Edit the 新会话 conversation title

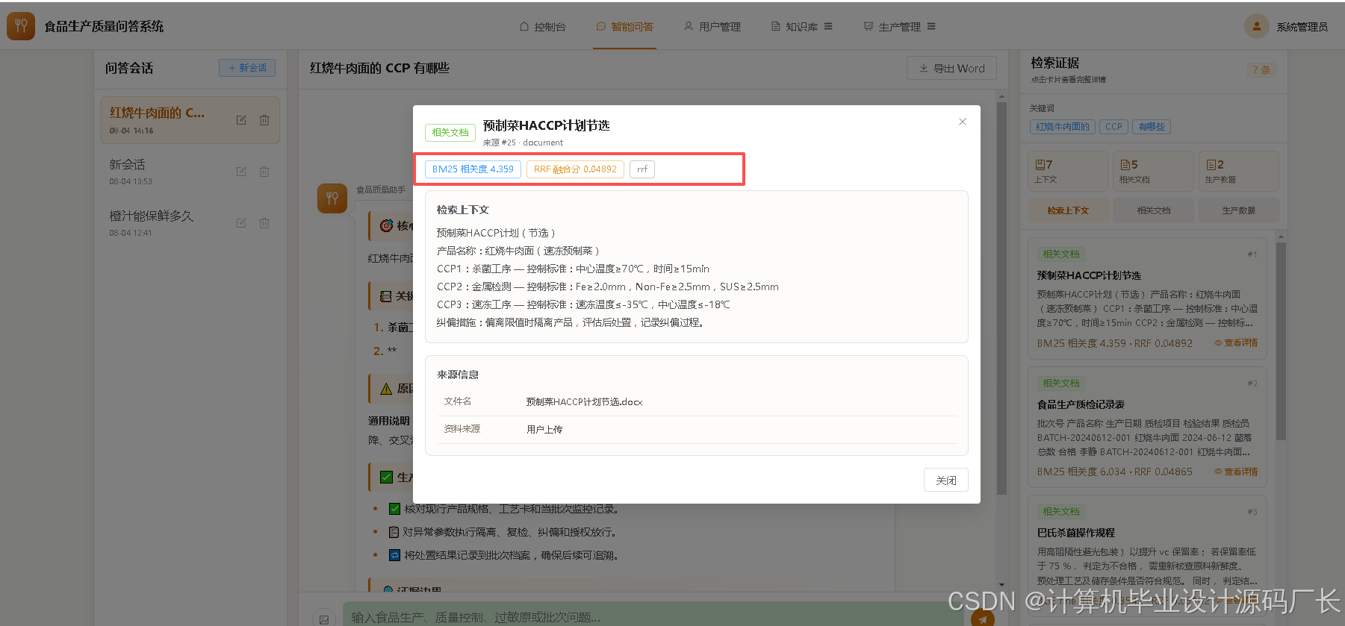(241, 172)
